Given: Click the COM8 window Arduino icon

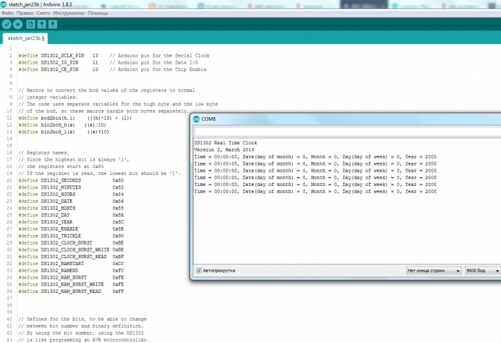Looking at the screenshot, I should (196, 119).
